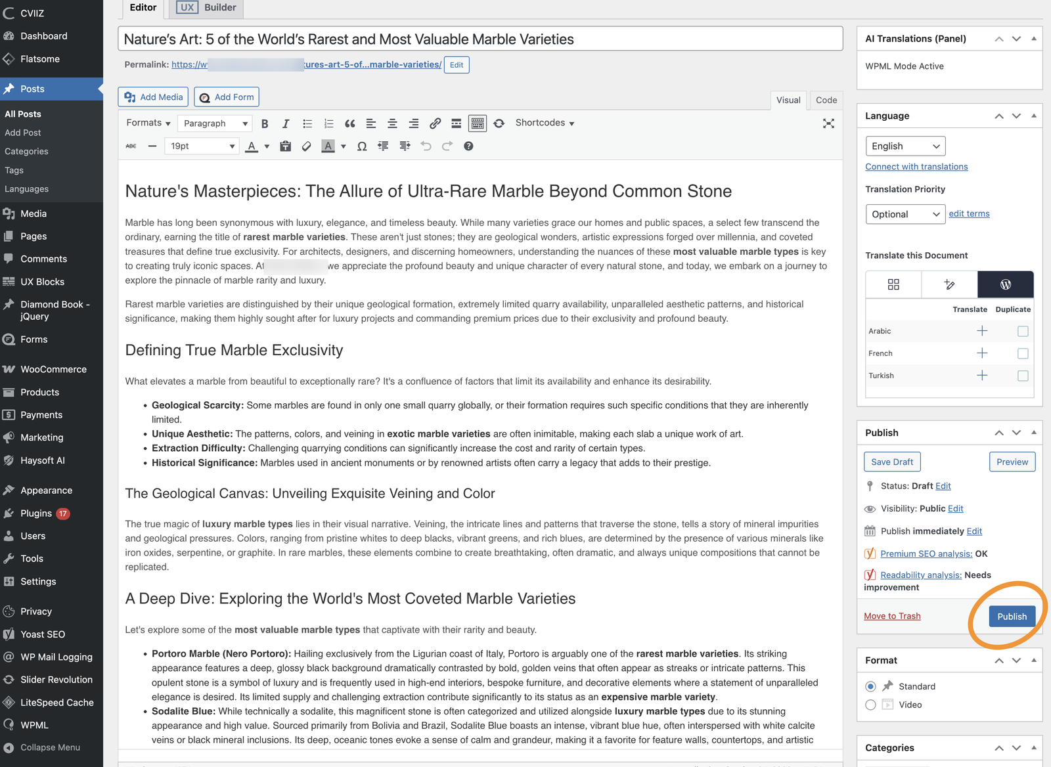Open keyboard shortcuts help icon
The height and width of the screenshot is (767, 1051).
pyautogui.click(x=468, y=146)
